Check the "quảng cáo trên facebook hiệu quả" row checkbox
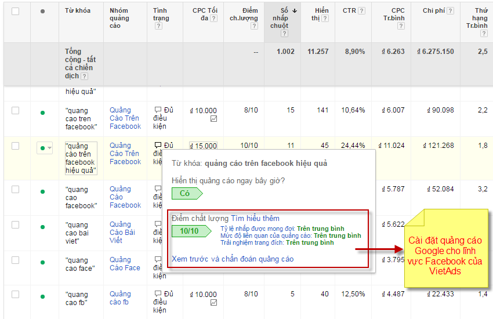The image size is (493, 319). [15, 146]
